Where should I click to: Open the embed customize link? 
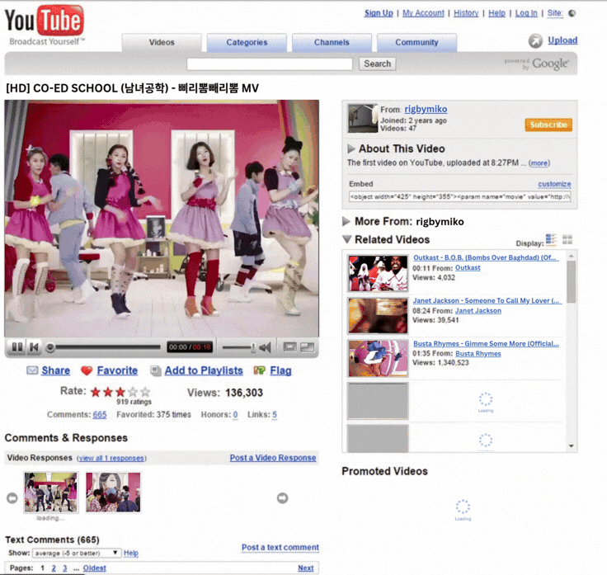(x=554, y=184)
